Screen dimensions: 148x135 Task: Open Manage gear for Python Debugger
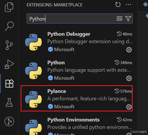pyautogui.click(x=129, y=50)
